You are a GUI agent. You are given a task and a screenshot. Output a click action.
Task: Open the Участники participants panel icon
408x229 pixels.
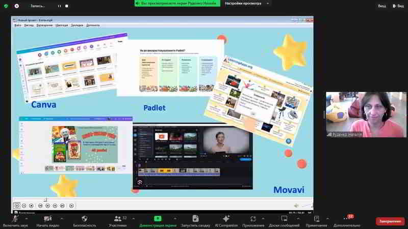(118, 219)
